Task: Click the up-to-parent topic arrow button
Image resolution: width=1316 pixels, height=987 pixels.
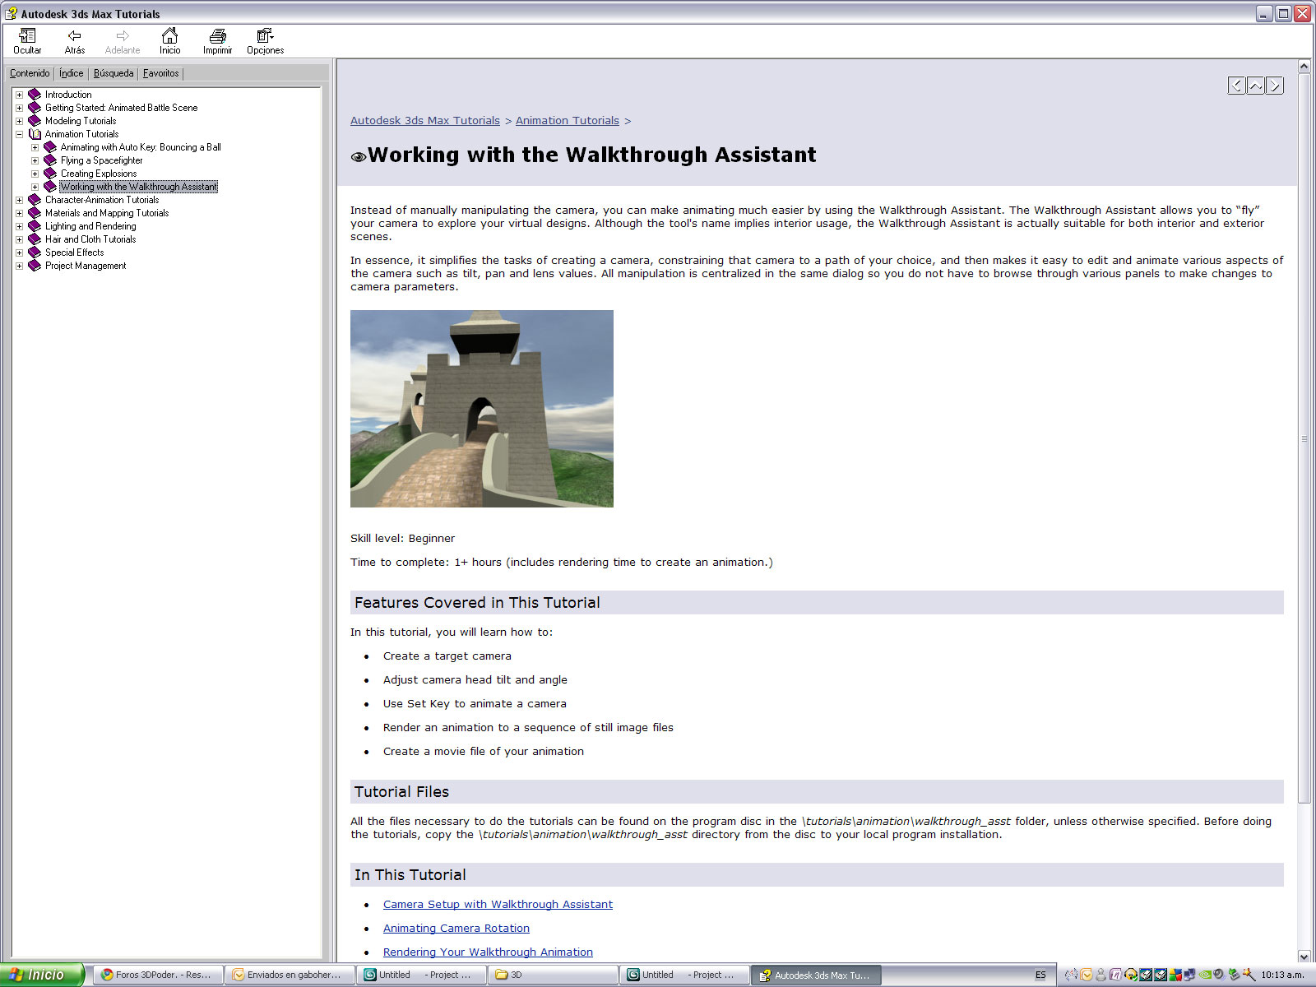Action: coord(1255,86)
